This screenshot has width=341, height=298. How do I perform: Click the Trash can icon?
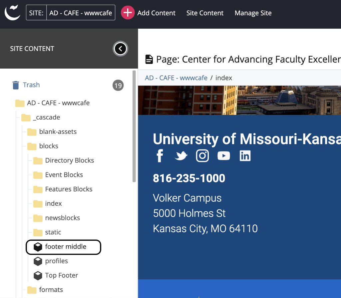16,85
